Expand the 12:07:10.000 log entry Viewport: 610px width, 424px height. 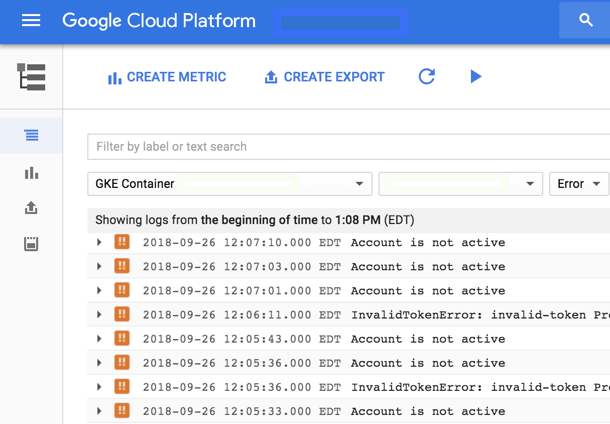click(99, 243)
